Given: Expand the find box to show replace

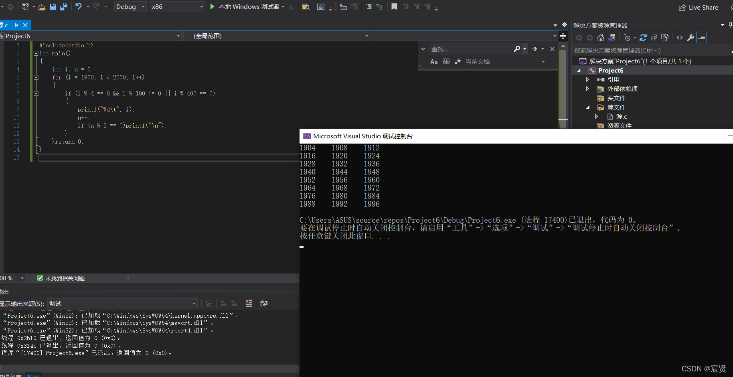Looking at the screenshot, I should [423, 49].
